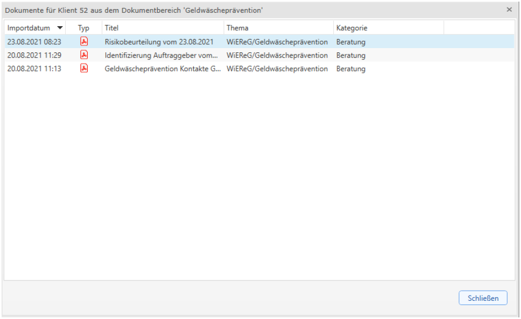
Task: Click the Thema column header
Action: 237,28
